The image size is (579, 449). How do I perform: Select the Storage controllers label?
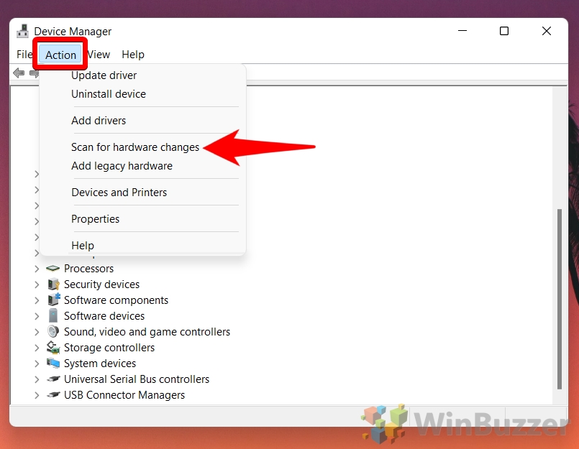click(x=109, y=348)
